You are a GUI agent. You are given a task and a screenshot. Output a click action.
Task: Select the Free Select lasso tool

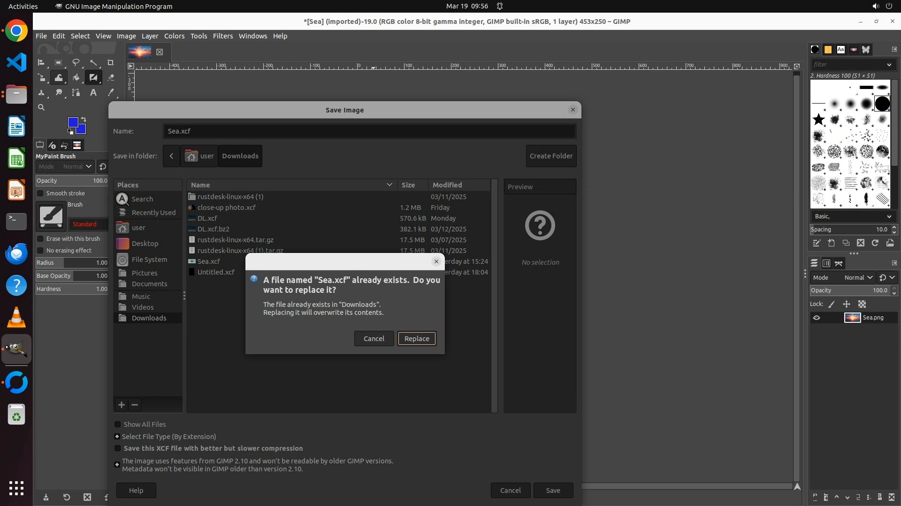76,63
